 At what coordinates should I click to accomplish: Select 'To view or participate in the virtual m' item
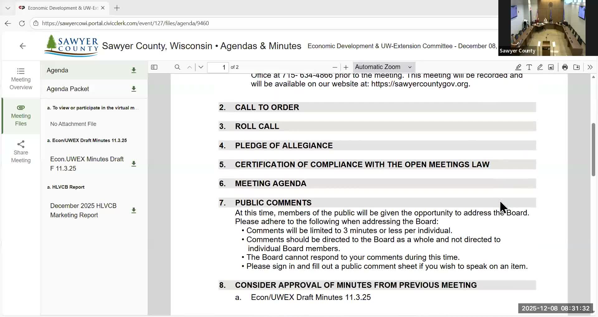click(93, 108)
